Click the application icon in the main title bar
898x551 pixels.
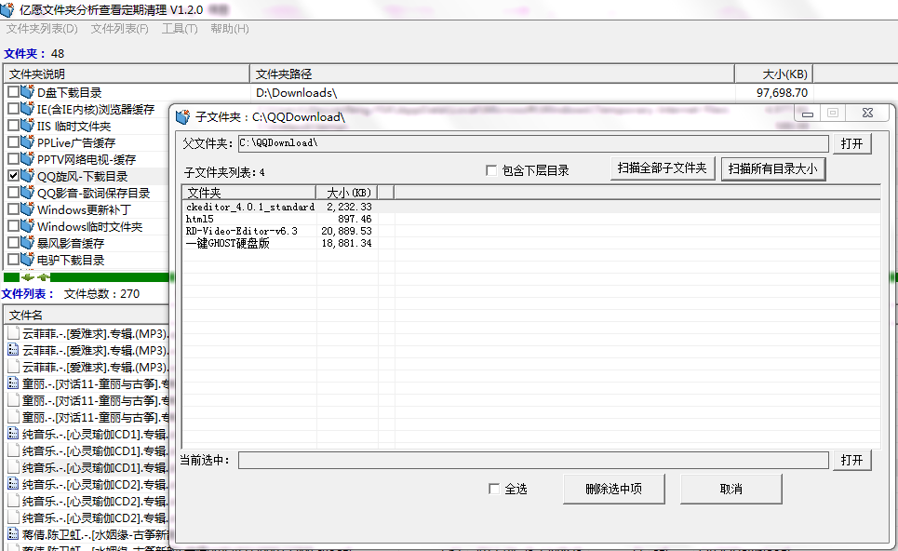9,9
